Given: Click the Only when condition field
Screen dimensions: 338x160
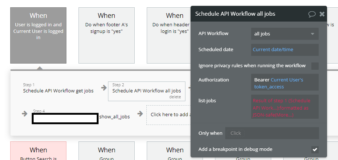Looking at the screenshot, I should pos(272,133).
